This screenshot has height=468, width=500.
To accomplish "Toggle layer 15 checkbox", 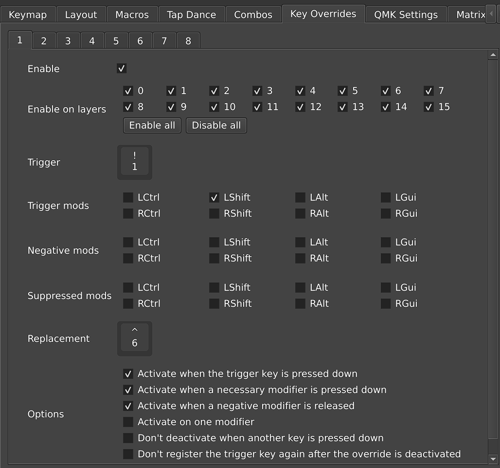I will click(x=429, y=107).
